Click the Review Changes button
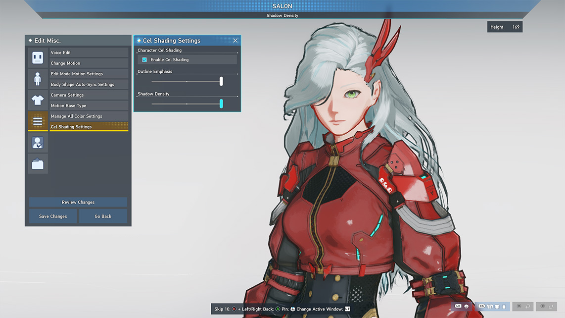 pos(78,202)
